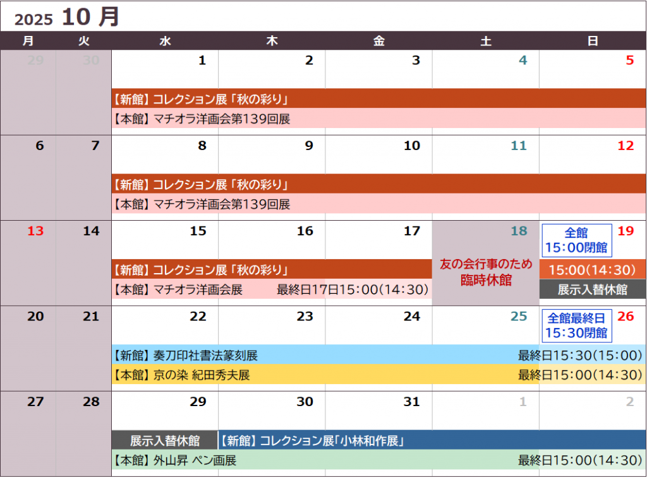Click 友の会行事のため臨時休館 notice on the 18th
This screenshot has width=647, height=478.
[x=485, y=272]
